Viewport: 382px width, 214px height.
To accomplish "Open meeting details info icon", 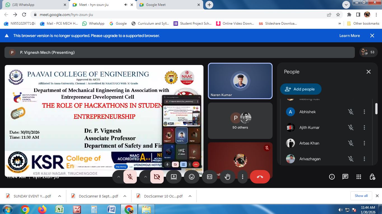I will 332,177.
